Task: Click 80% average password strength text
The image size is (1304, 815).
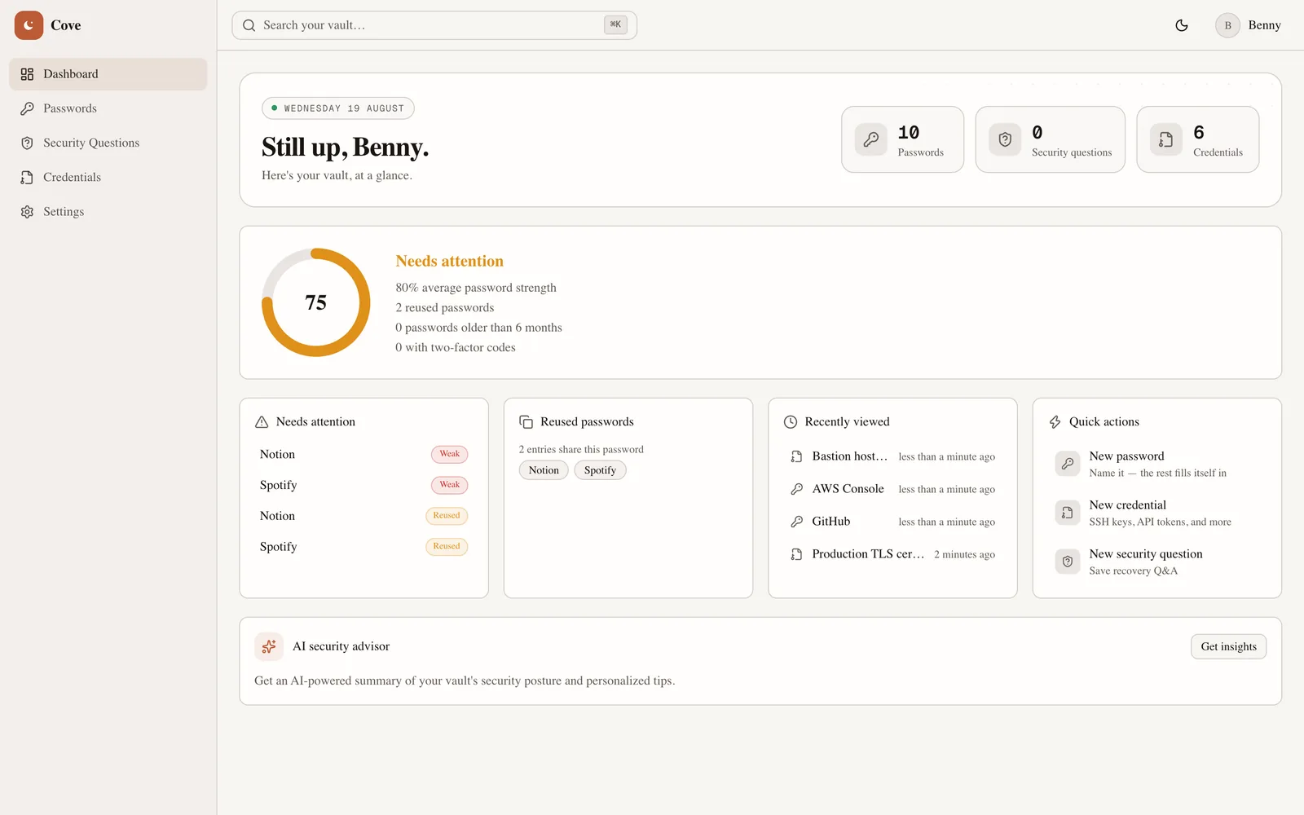Action: click(476, 288)
